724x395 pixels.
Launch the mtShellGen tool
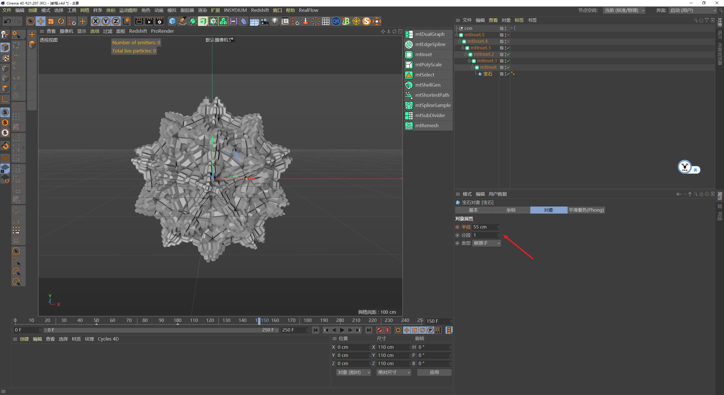[x=428, y=85]
